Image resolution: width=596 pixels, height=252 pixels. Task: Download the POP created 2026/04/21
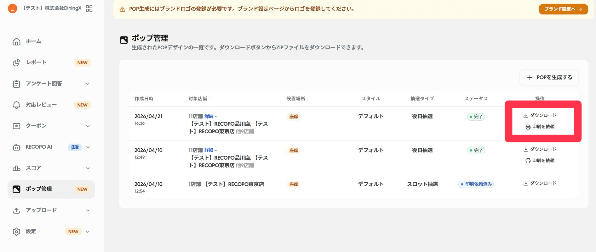point(540,115)
